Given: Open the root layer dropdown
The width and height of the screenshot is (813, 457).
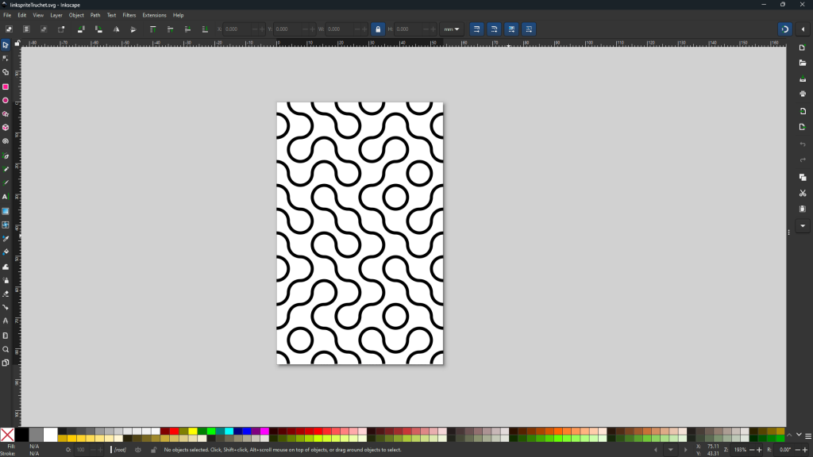Looking at the screenshot, I should pos(120,450).
